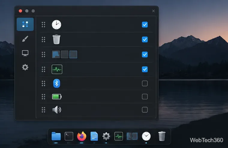Disable the system monitor plugin checkbox
The image size is (228, 148).
(145, 69)
